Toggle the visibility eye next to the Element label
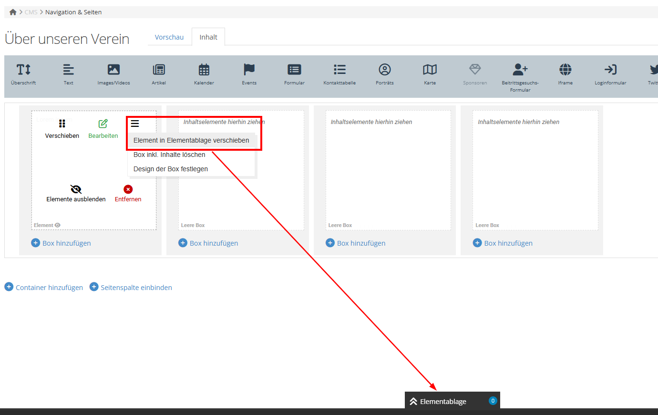658x415 pixels. pyautogui.click(x=58, y=225)
